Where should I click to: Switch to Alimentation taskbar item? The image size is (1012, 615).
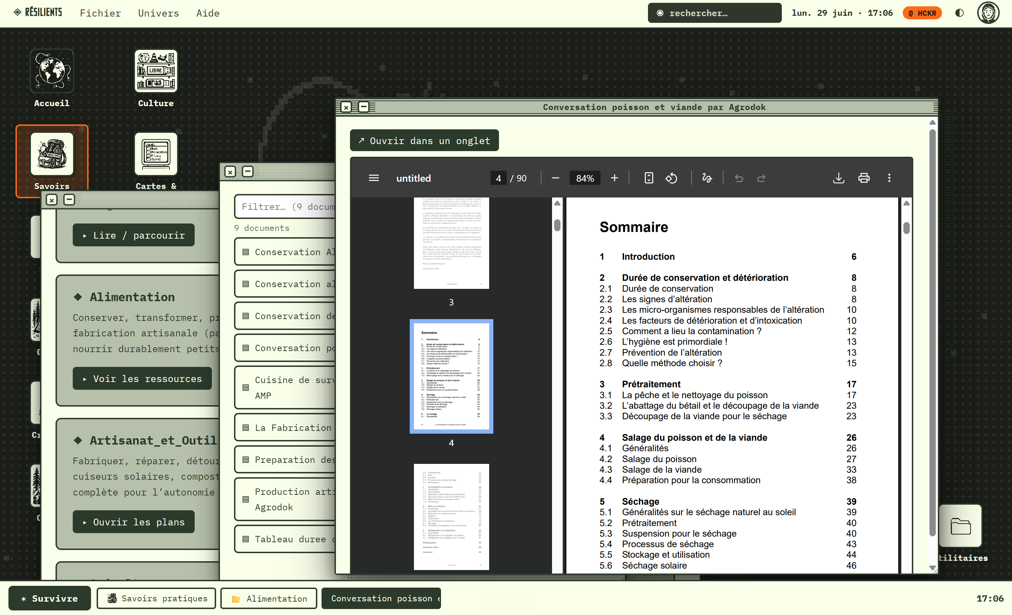(x=268, y=598)
